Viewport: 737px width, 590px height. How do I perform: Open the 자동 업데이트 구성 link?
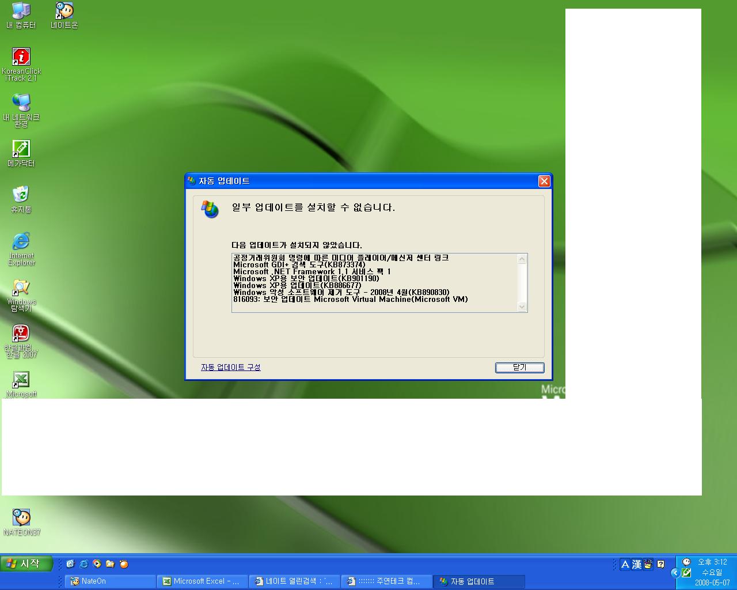tap(231, 368)
